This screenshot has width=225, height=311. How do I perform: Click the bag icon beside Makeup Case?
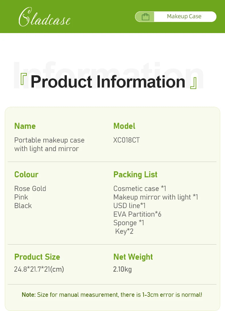tap(145, 17)
